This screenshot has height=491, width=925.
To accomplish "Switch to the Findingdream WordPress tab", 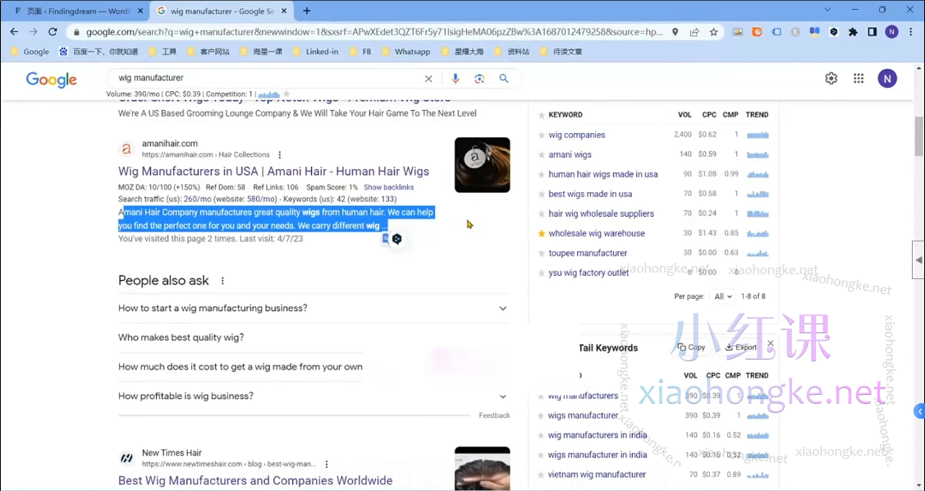I will tap(72, 11).
